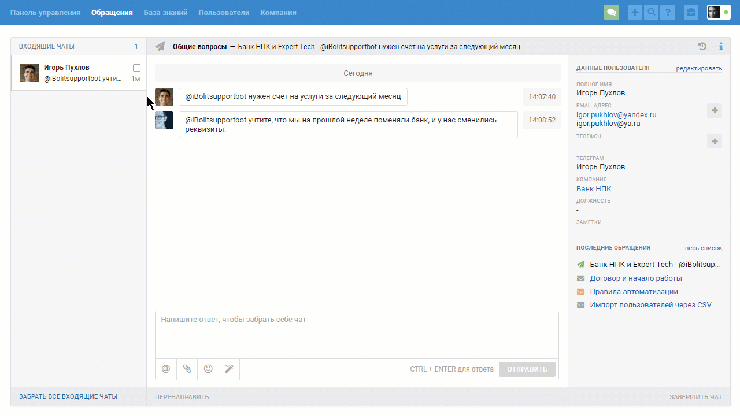The height and width of the screenshot is (416, 740).
Task: Go to Панель управления tab
Action: click(45, 12)
